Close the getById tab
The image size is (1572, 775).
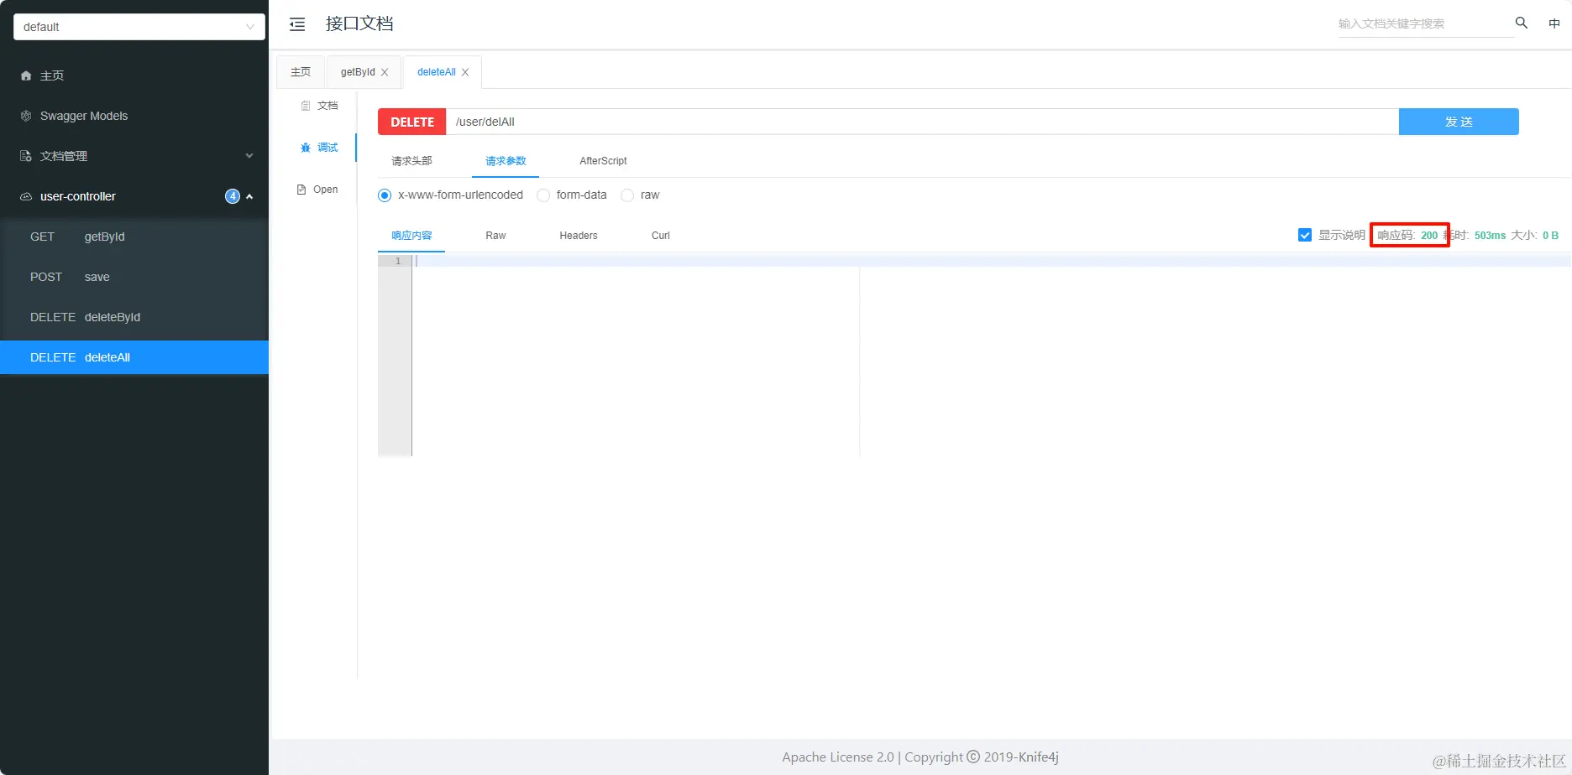(x=385, y=72)
